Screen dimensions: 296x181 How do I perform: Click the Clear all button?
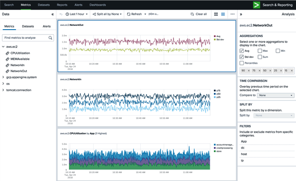click(199, 14)
